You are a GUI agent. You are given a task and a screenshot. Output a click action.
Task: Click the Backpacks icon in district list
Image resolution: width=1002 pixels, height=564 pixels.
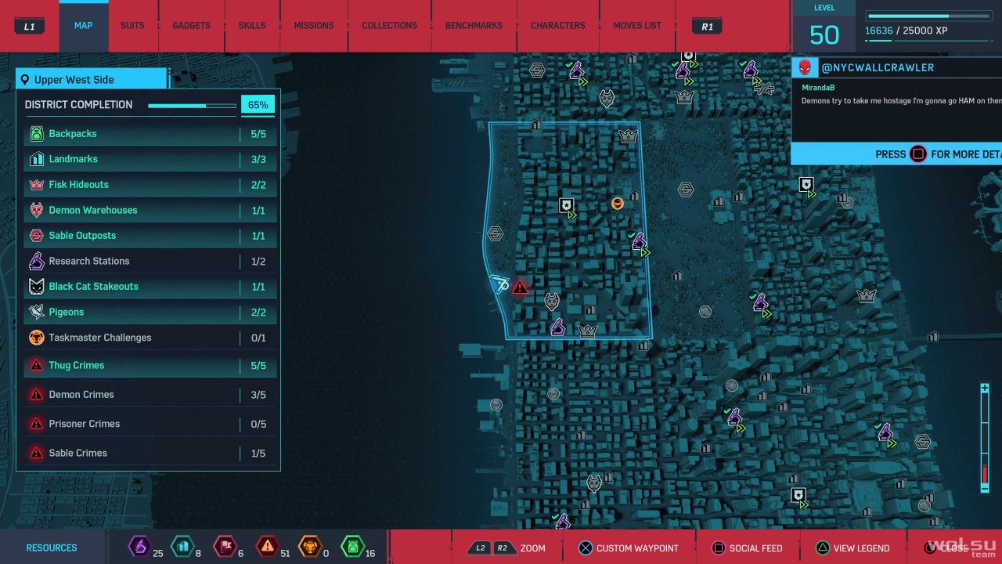[x=36, y=134]
